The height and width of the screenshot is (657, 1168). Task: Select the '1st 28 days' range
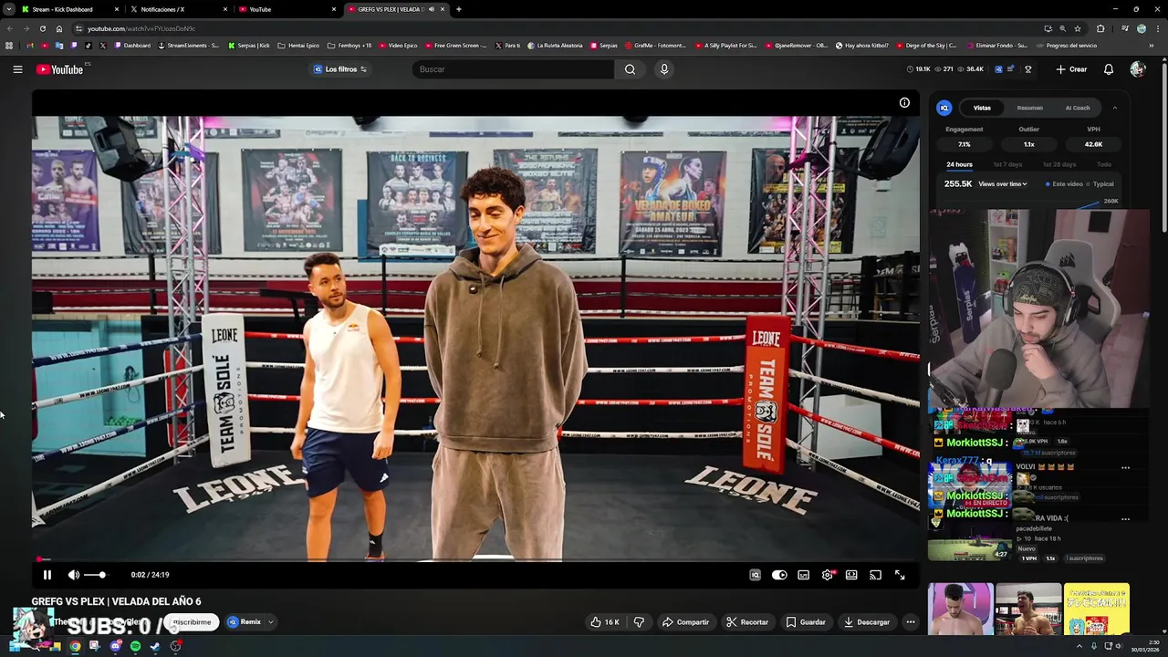pos(1059,164)
